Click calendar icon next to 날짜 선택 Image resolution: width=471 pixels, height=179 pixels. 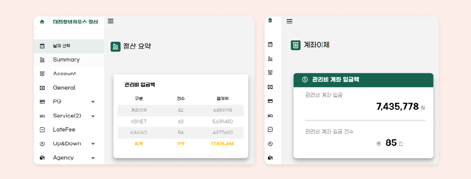coord(42,46)
